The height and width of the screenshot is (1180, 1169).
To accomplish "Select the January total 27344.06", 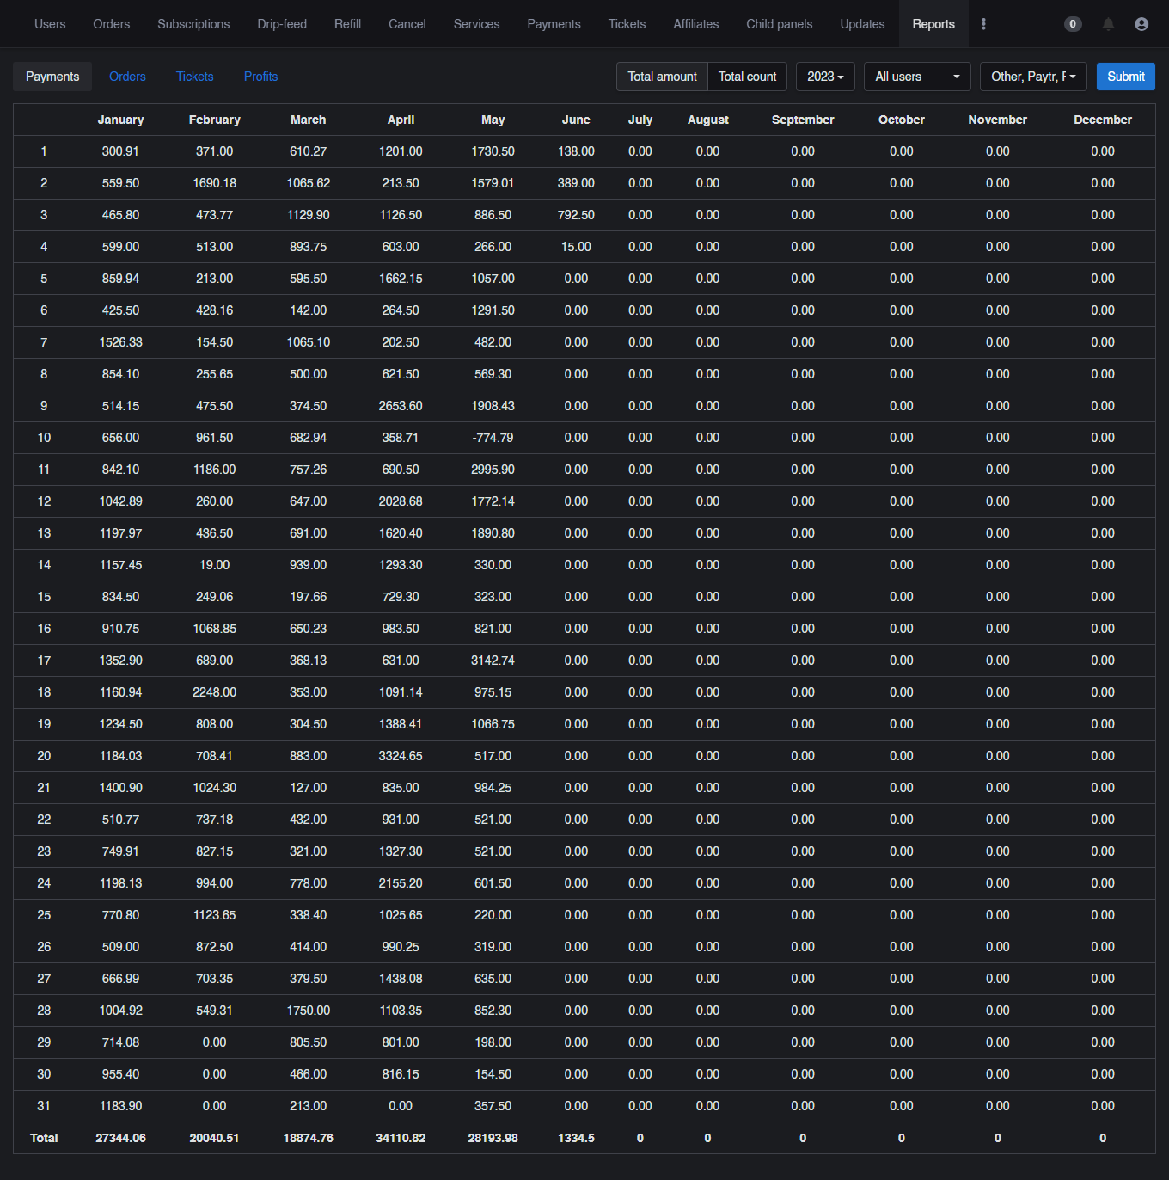I will click(120, 1138).
